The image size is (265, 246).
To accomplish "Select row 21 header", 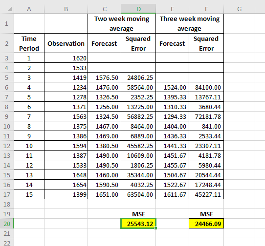I will tap(7, 233).
